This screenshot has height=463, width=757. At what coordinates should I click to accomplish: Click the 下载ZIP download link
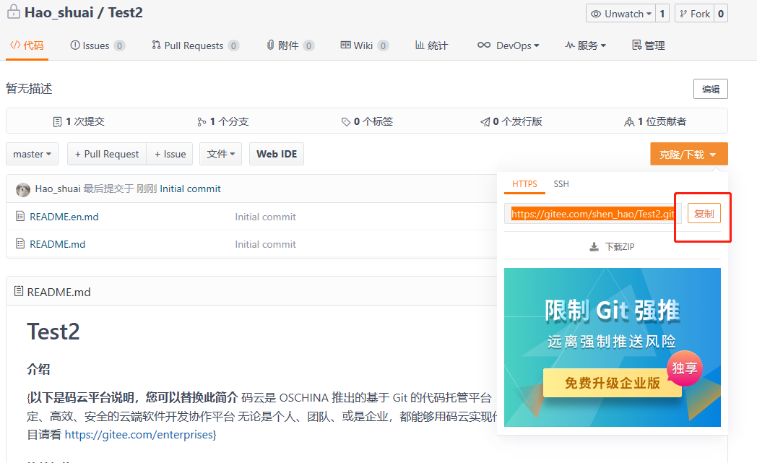click(x=612, y=247)
